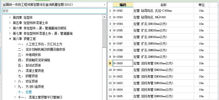Screen dimensions: 219x100
Task: Select highlighted 十、拉管 section
Action: click(25, 92)
